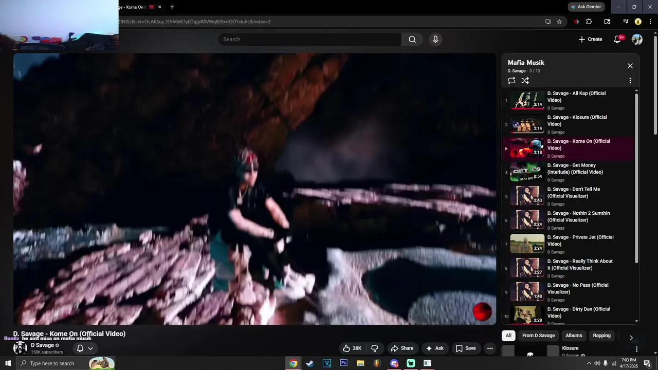This screenshot has width=658, height=370.
Task: Play Don't Tell Me (Official Visualizer)
Action: tap(569, 196)
